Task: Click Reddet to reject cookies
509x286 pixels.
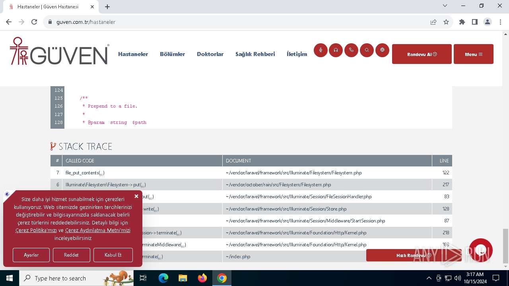Action: pyautogui.click(x=71, y=255)
